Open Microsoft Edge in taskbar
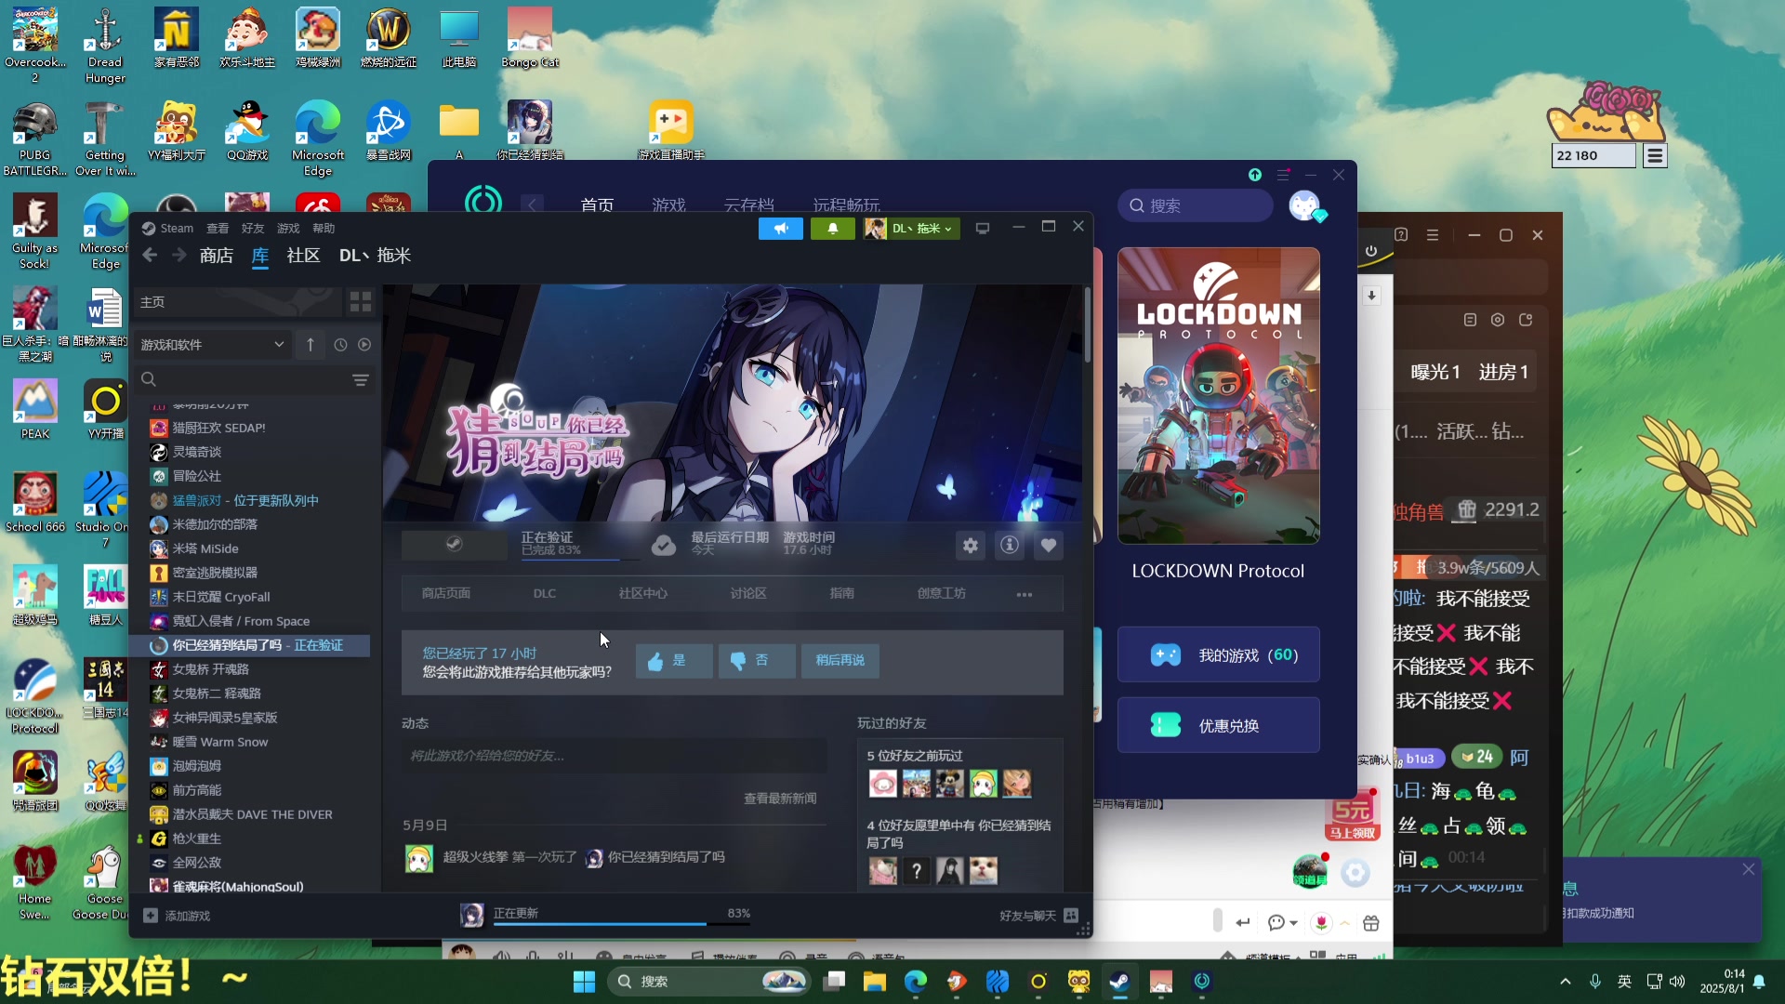The image size is (1785, 1004). tap(916, 982)
